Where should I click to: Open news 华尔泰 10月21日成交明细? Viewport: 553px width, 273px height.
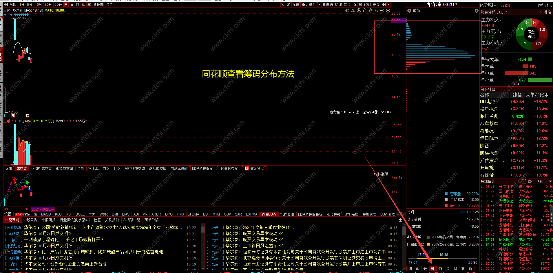[48, 234]
